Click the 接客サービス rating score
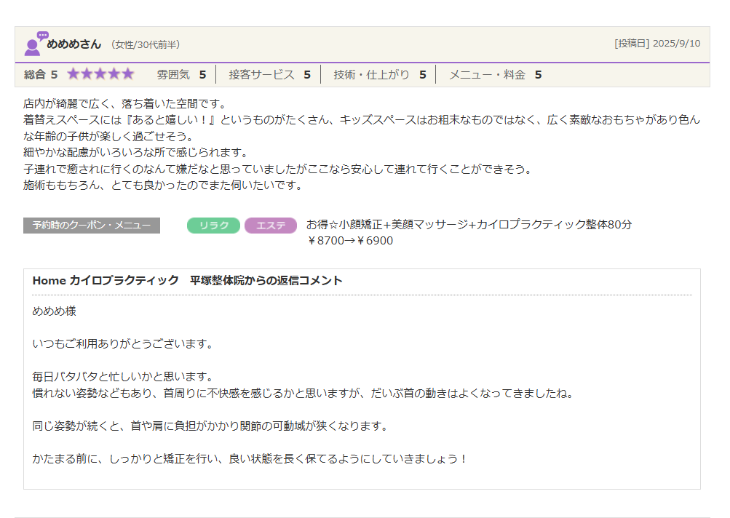The image size is (730, 518). tap(307, 74)
